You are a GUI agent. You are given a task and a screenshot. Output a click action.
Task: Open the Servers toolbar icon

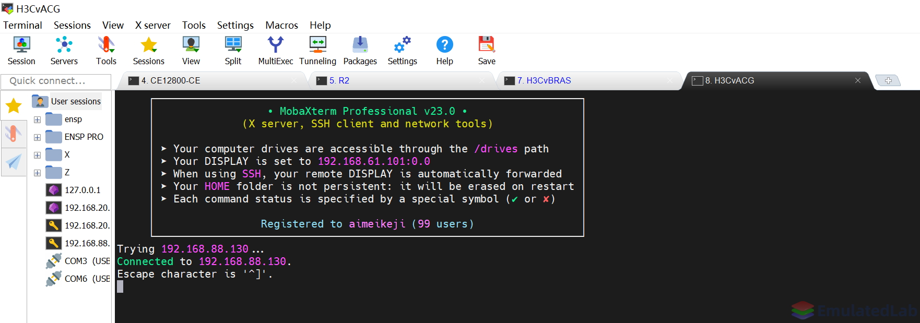tap(64, 51)
